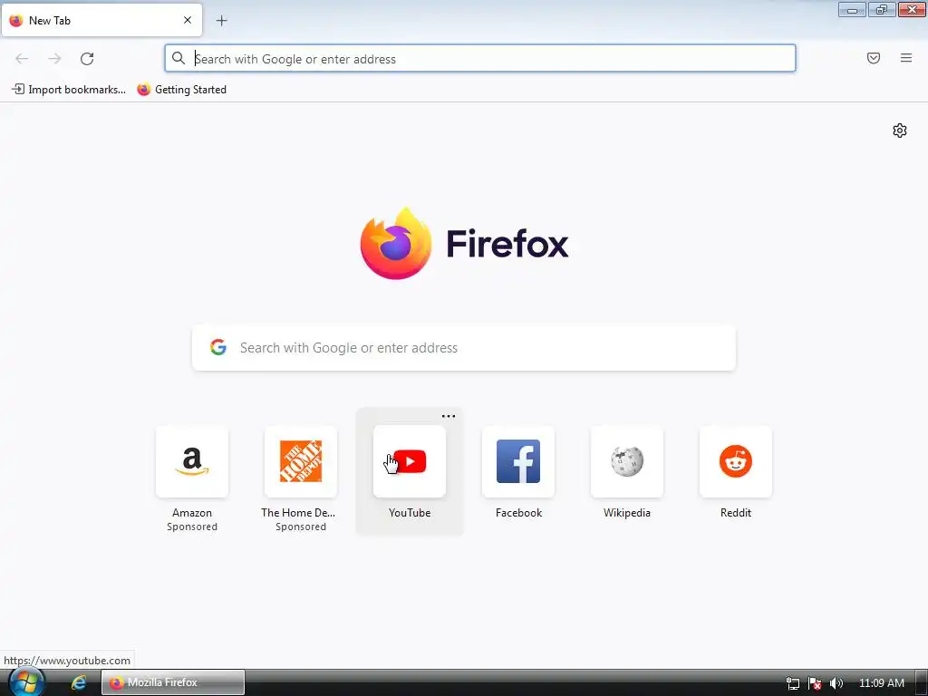928x696 pixels.
Task: Click the address bar search field
Action: (x=480, y=58)
